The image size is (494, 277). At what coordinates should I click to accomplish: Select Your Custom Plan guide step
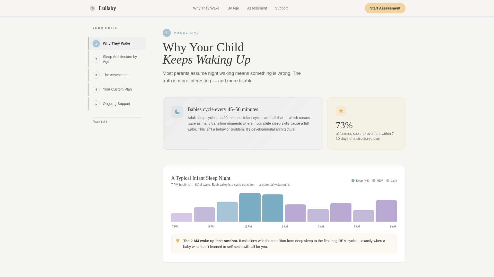[x=117, y=90]
